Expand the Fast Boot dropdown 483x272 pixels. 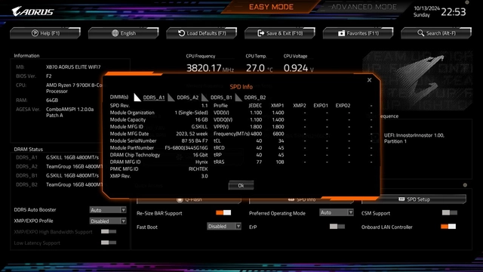click(224, 227)
